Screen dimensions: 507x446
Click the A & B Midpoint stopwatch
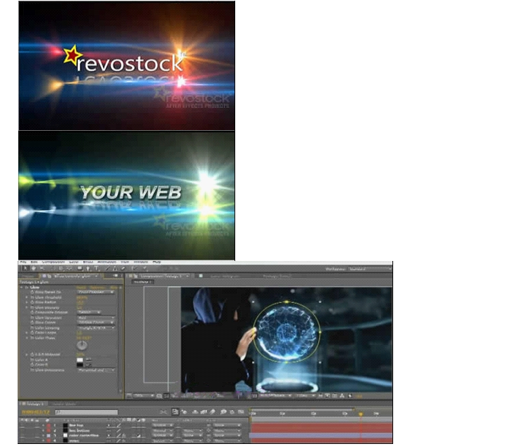(x=33, y=354)
